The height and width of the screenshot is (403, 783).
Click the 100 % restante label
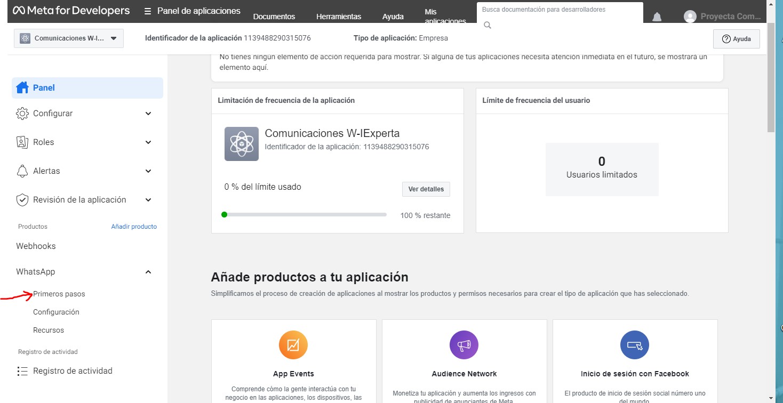[x=425, y=215]
